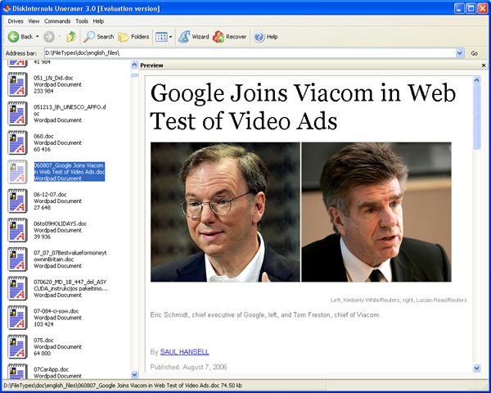Screen dimensions: 491x393
Task: Click the 07-084-ci-sow.doc file name
Action: pos(56,311)
